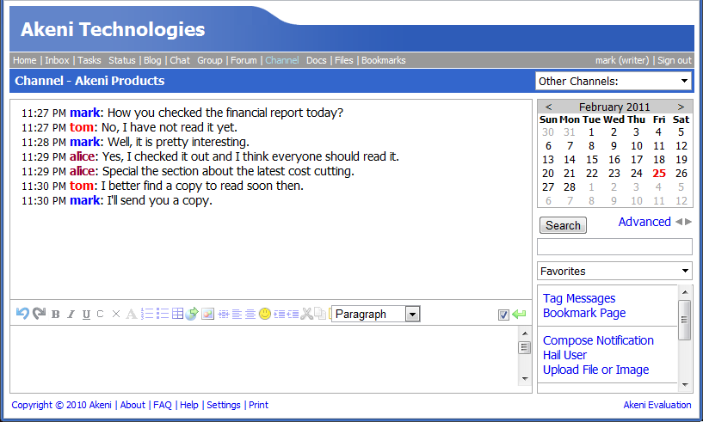
Task: Go to next month in calendar
Action: pos(681,107)
